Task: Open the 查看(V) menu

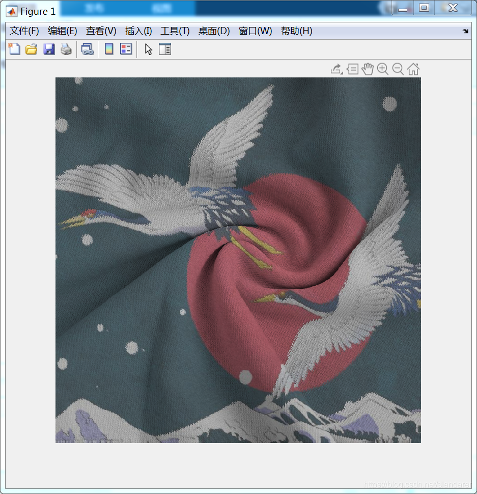Action: coord(101,31)
